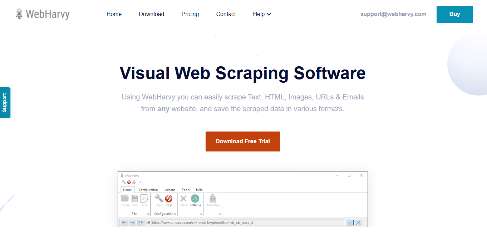Click the blue Buy button
Image resolution: width=487 pixels, height=242 pixels.
pos(455,14)
